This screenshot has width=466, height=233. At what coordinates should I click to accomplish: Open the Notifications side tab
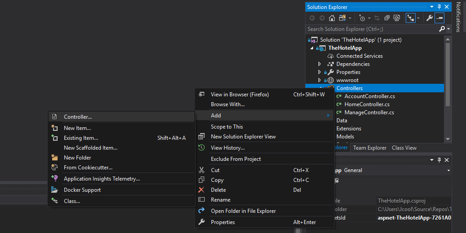pyautogui.click(x=458, y=17)
